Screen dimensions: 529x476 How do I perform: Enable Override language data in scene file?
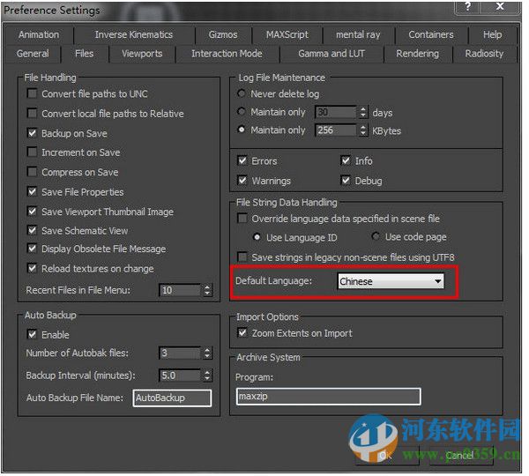click(242, 219)
